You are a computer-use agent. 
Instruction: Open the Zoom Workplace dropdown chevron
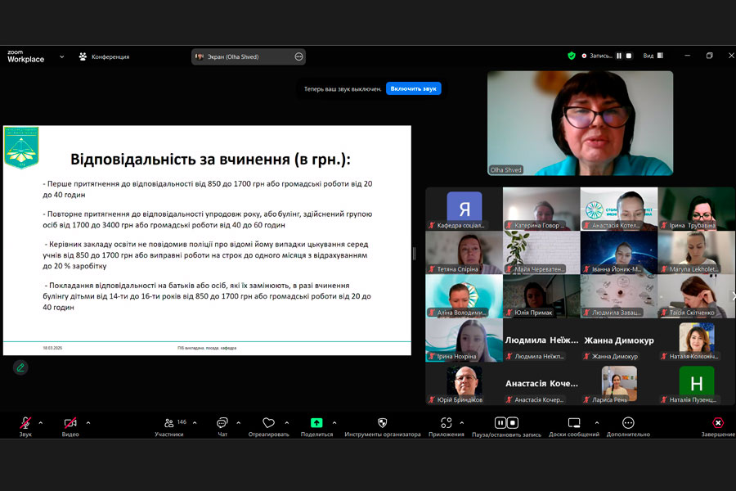(61, 57)
